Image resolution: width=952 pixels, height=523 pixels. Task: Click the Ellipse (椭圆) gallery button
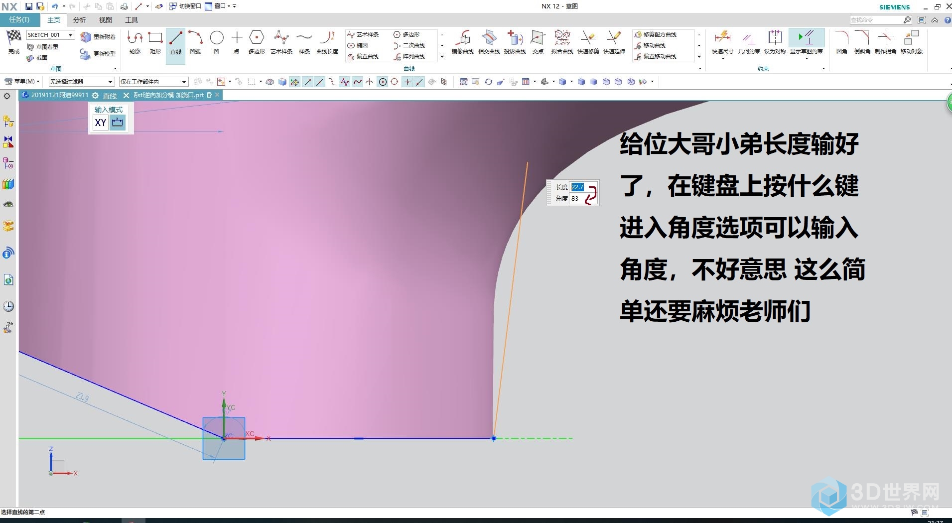358,45
